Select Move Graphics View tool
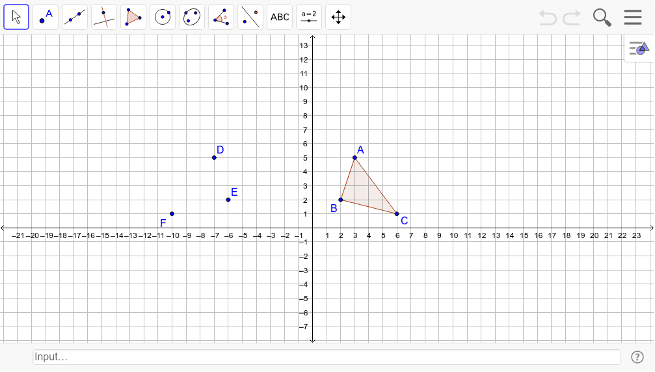This screenshot has height=372, width=655. point(338,17)
